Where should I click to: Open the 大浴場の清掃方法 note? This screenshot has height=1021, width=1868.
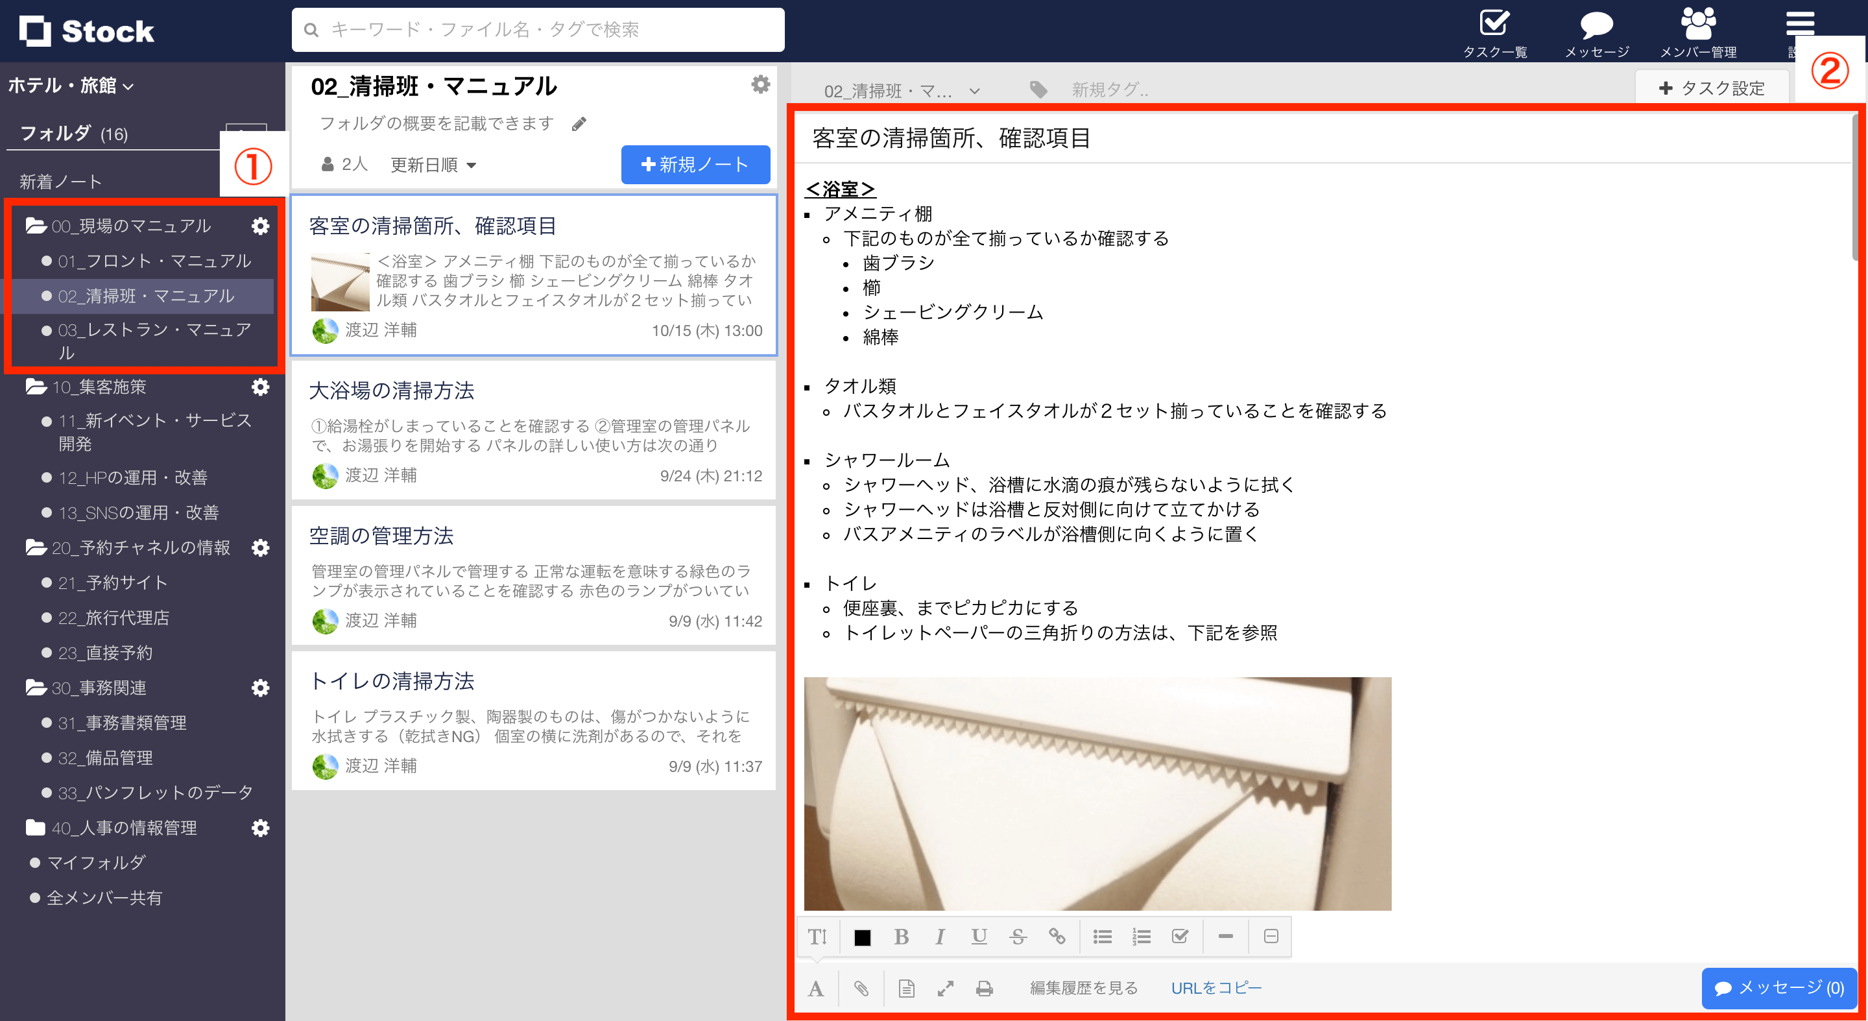(534, 431)
